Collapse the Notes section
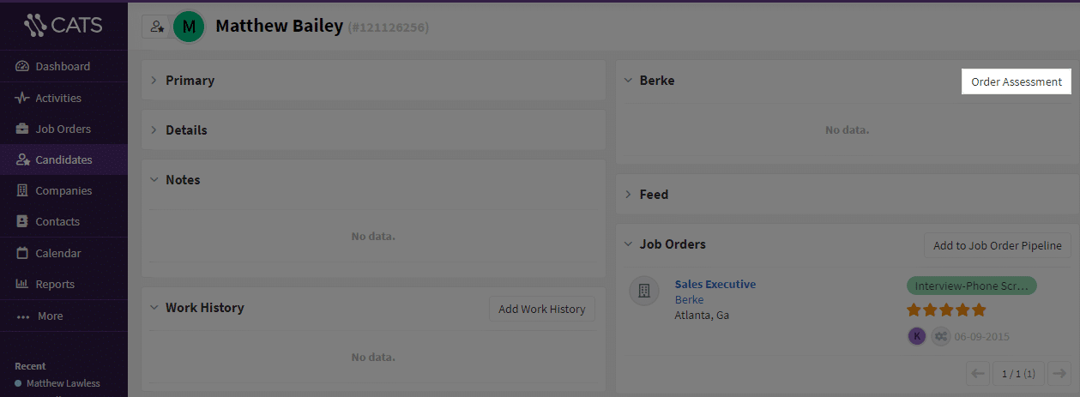1080x397 pixels. (x=154, y=180)
